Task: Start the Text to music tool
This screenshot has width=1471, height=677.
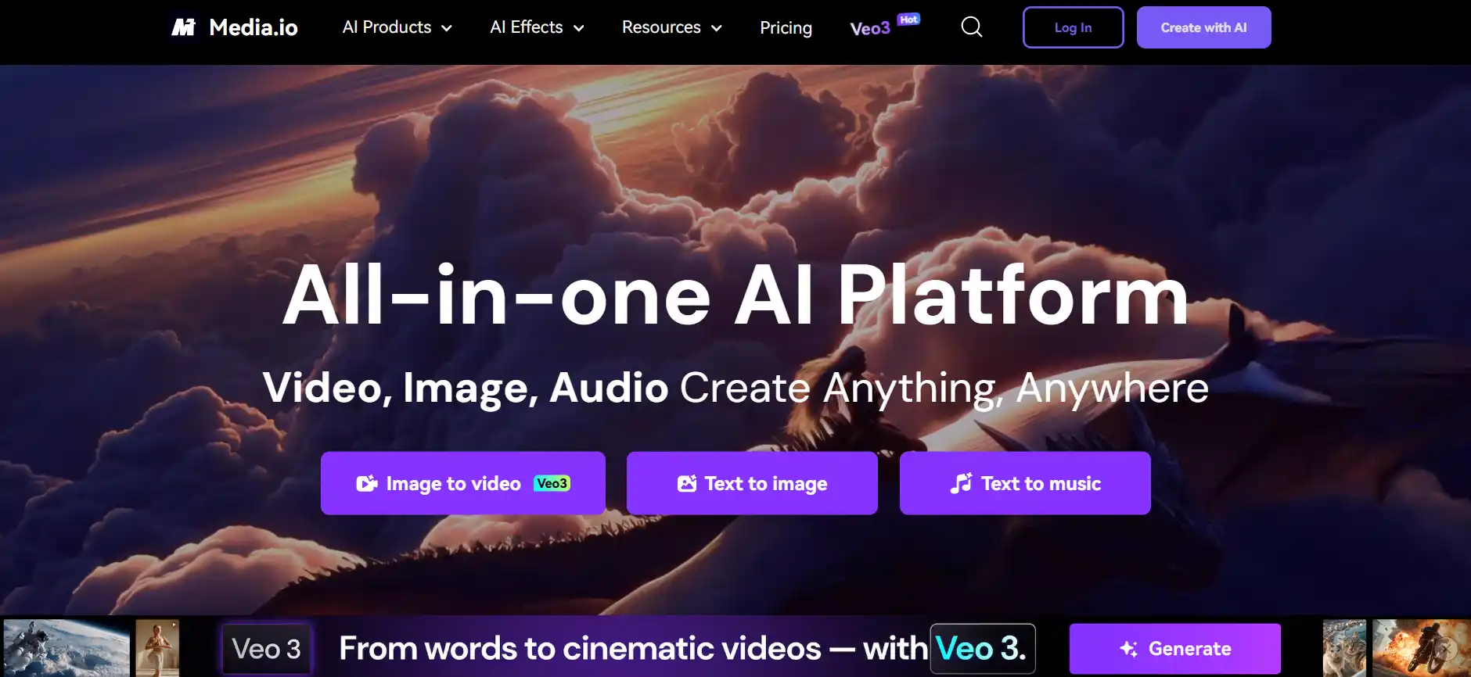Action: 1025,483
